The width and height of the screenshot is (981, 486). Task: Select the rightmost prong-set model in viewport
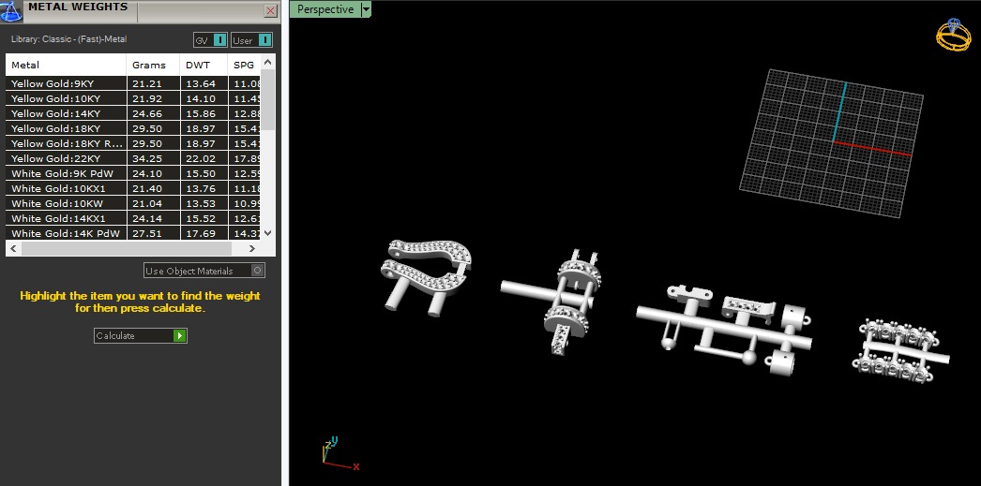click(x=901, y=351)
